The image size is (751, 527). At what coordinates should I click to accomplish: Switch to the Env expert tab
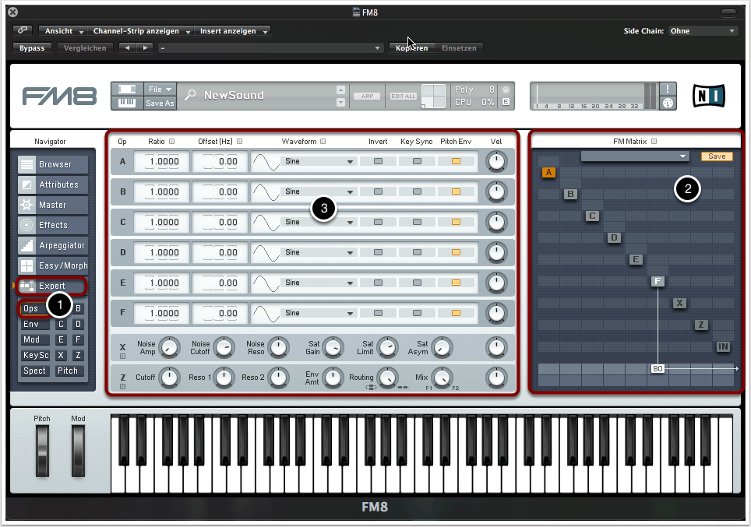point(32,324)
